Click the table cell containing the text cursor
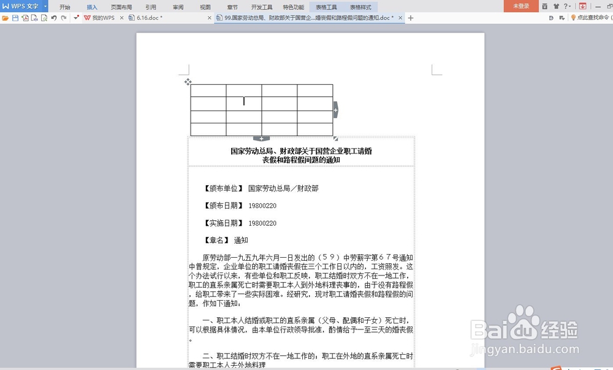Image resolution: width=613 pixels, height=370 pixels. coord(244,104)
